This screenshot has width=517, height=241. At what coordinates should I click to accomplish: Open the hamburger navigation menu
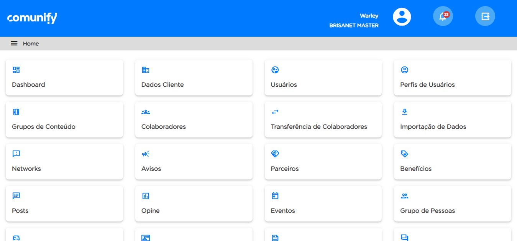pos(14,44)
